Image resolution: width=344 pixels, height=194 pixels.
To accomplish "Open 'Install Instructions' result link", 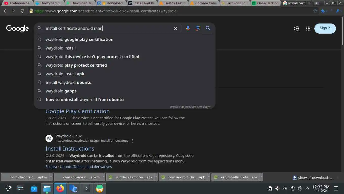I will [x=70, y=149].
